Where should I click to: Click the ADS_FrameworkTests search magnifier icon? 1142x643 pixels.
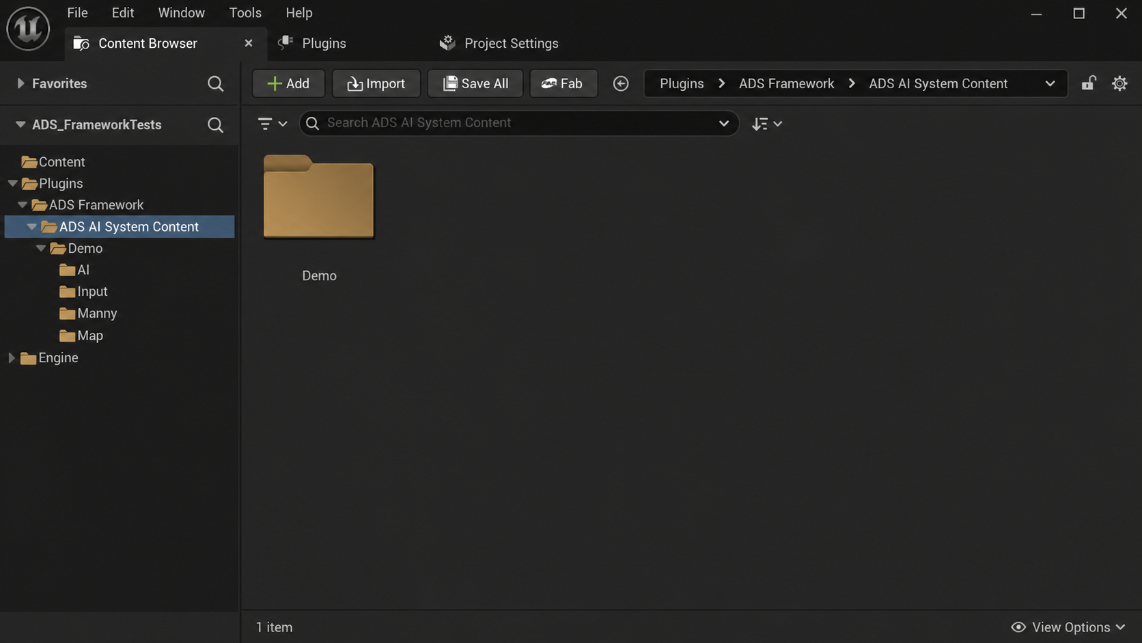point(215,125)
